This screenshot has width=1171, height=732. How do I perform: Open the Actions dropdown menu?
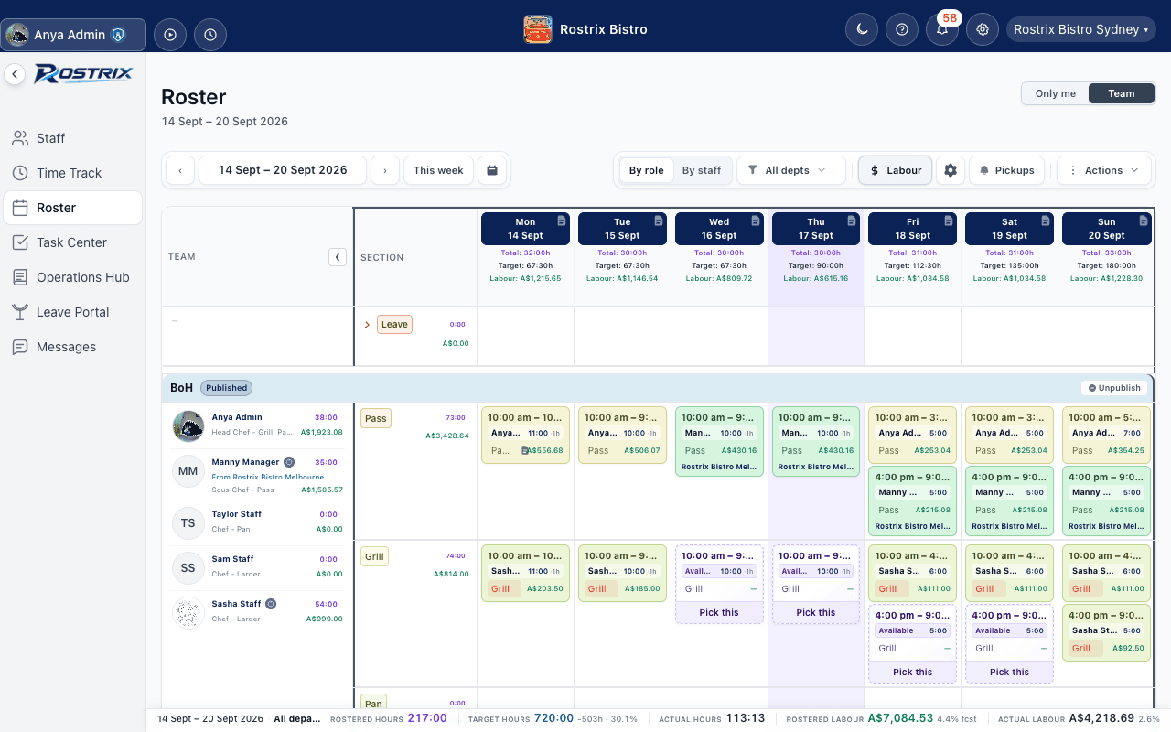coord(1104,170)
